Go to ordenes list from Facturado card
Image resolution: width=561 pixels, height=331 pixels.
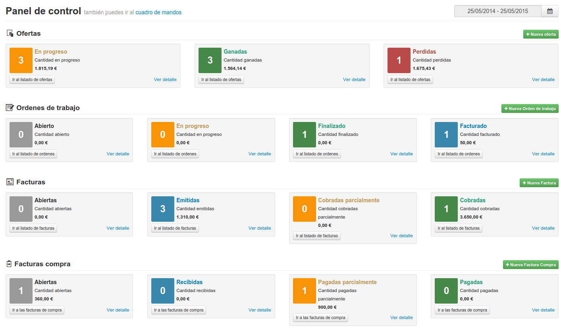coord(459,154)
